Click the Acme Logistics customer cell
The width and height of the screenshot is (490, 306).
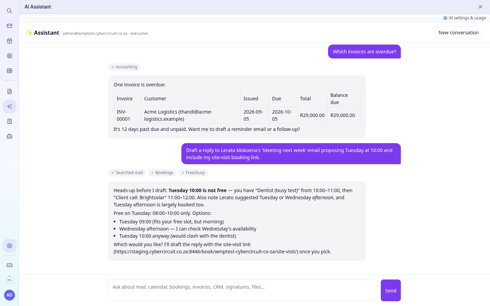click(x=191, y=115)
